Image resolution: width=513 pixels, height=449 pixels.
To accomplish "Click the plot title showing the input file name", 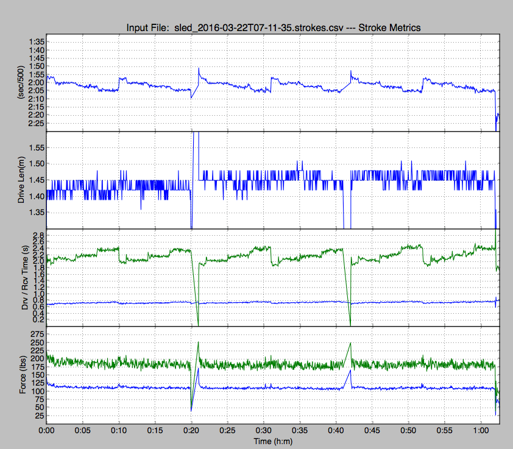I will click(x=274, y=27).
